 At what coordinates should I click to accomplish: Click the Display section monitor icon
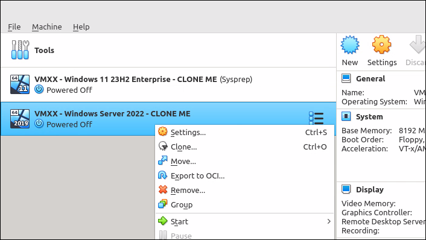(346, 189)
